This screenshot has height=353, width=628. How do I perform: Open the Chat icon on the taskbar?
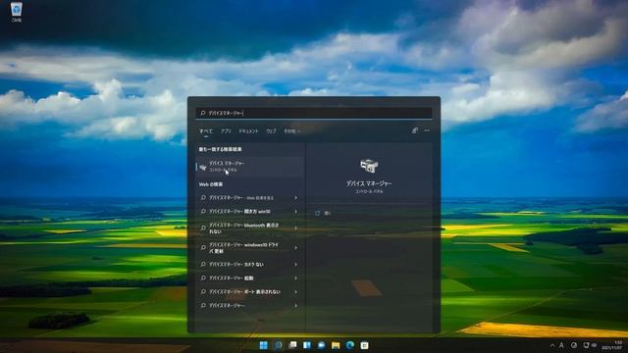pyautogui.click(x=321, y=345)
